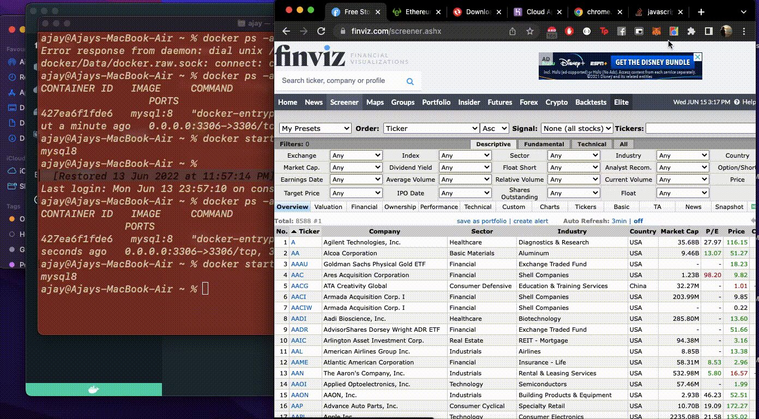This screenshot has height=419, width=759.
Task: Open the Float Short filter dropdown
Action: [574, 167]
